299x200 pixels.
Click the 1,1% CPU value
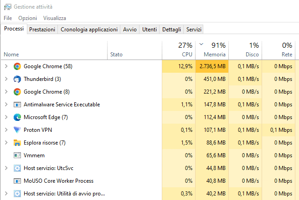(x=187, y=105)
